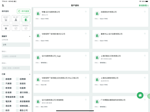This screenshot has height=112, width=150.
Task: Star the 设计创意有限公司-珠海學院 card
Action: pos(86,100)
